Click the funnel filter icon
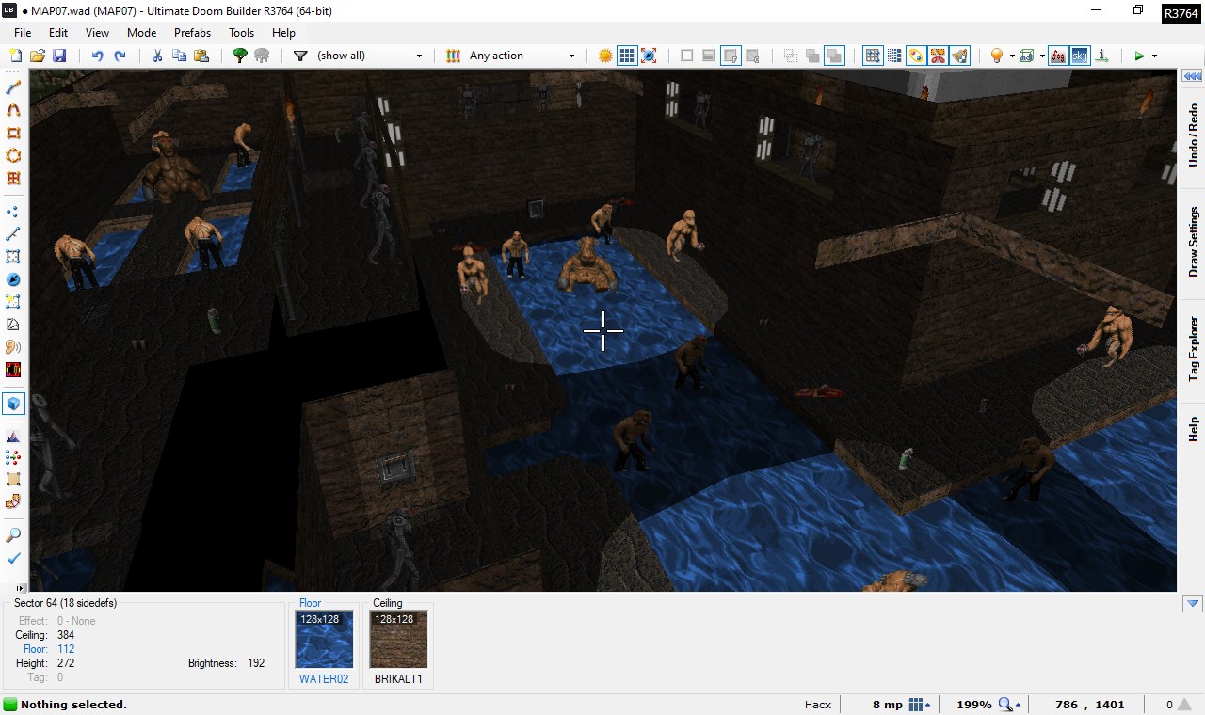 click(x=300, y=56)
